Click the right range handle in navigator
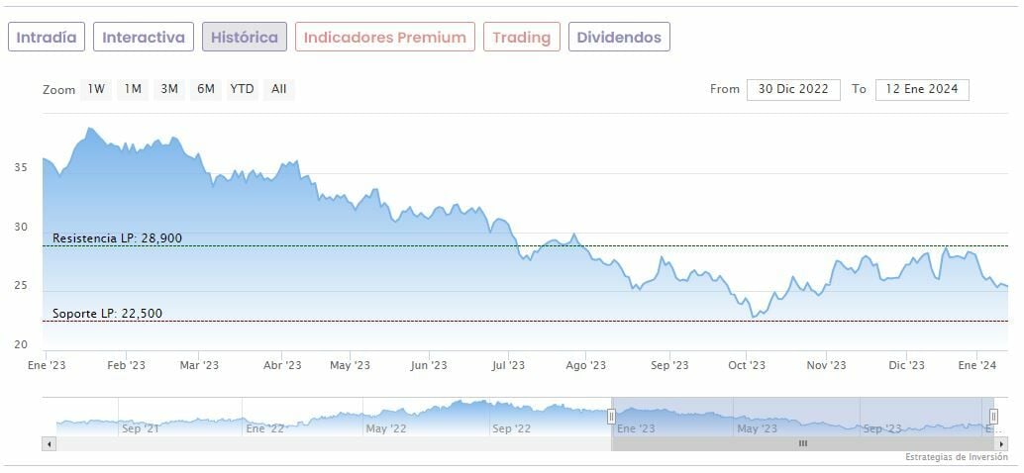The height and width of the screenshot is (473, 1024). pyautogui.click(x=993, y=417)
